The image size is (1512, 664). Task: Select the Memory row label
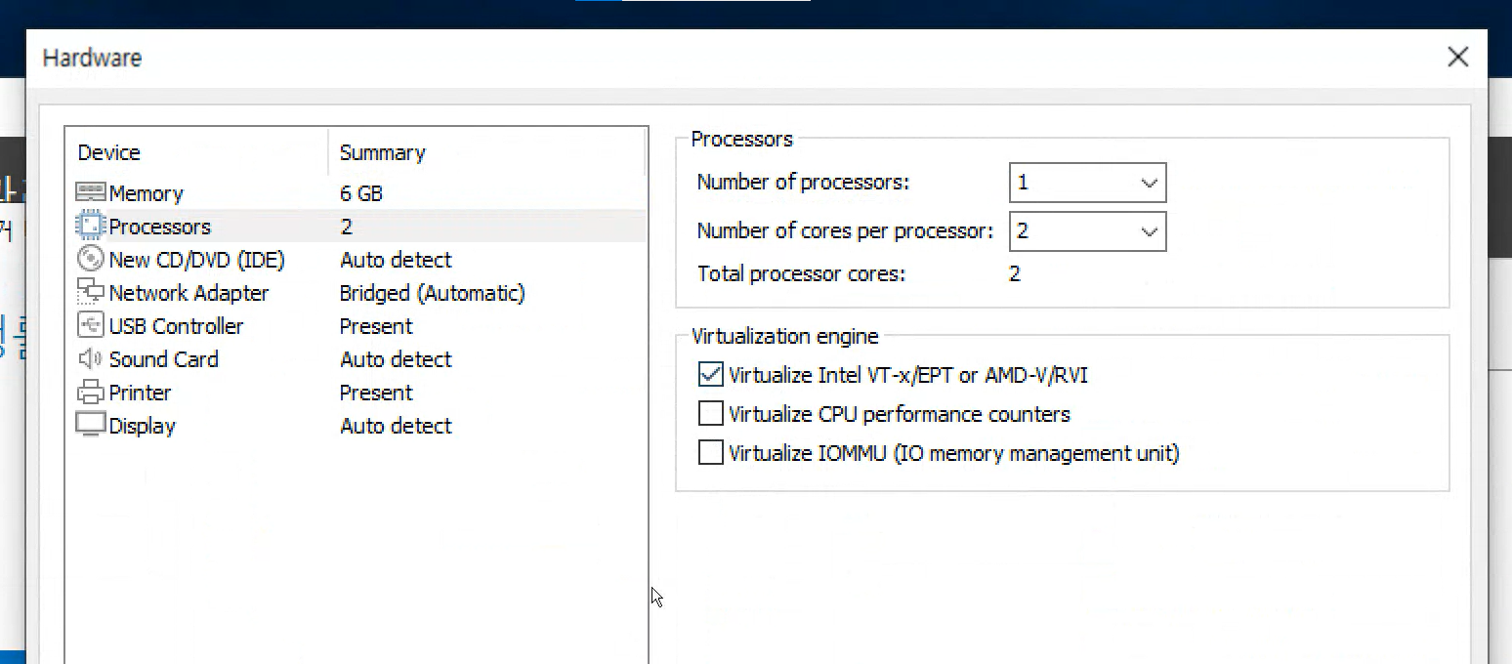(146, 193)
